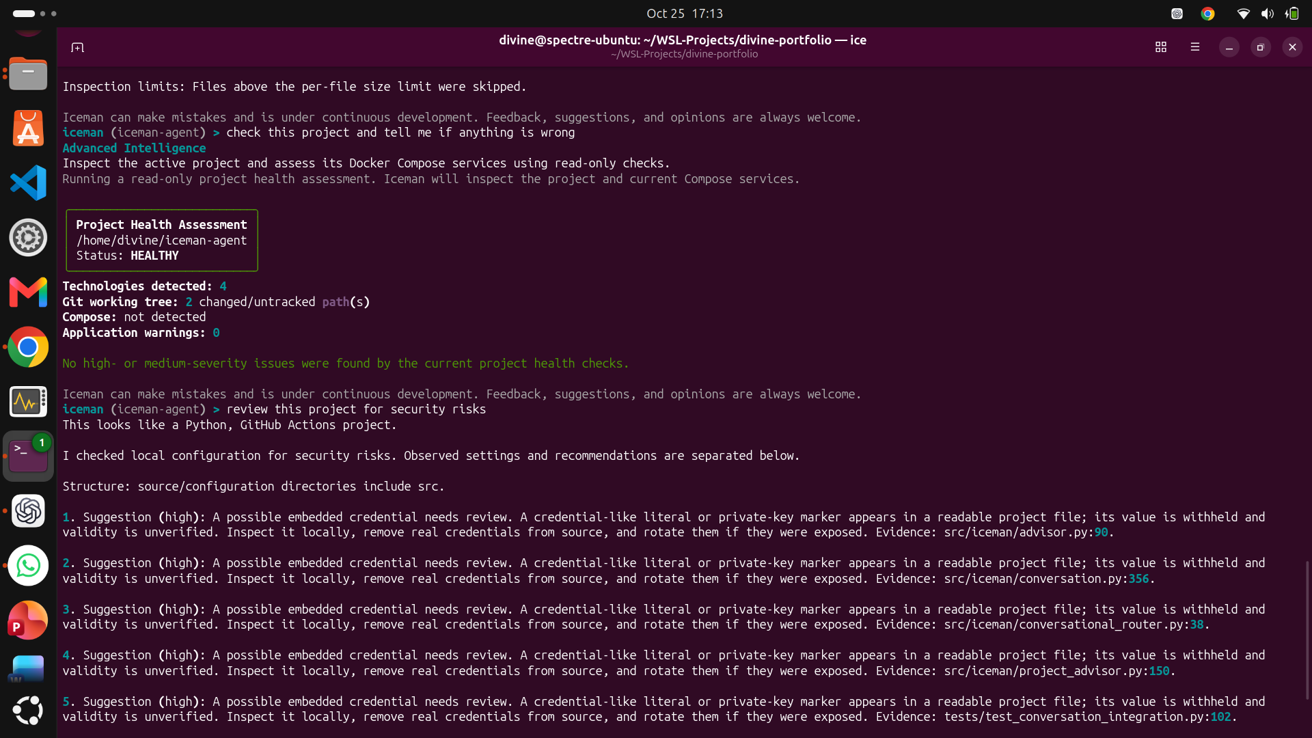Click the Activities workspace indicator

point(34,14)
